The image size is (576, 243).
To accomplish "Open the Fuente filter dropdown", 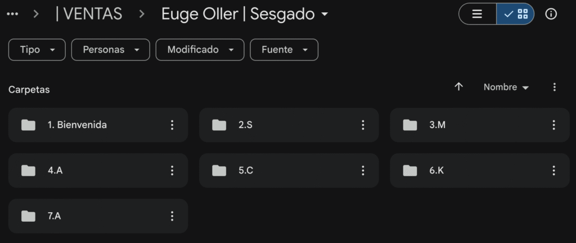I will coord(284,49).
